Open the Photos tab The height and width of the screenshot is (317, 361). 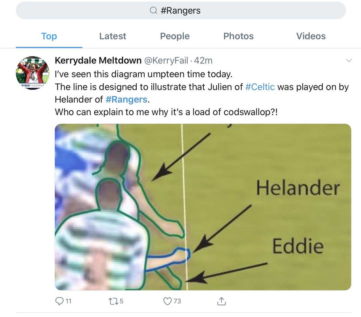click(239, 36)
